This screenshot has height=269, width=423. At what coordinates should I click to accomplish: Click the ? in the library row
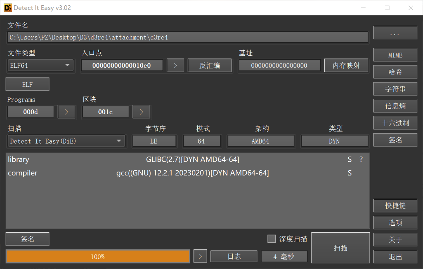coord(361,159)
